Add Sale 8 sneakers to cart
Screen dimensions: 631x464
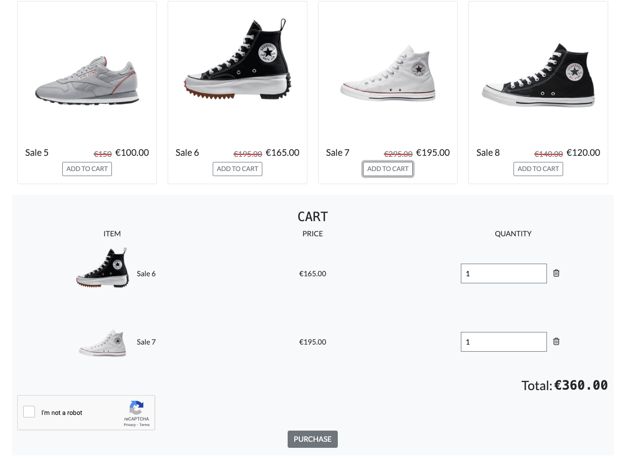point(538,168)
